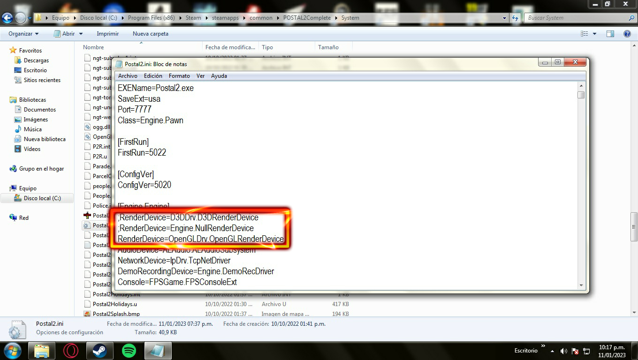Open the Formato menu in Notepad

click(x=179, y=76)
